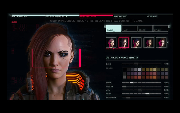Viewport: 180px width, 113px height.
Task: Pick the third face preset portrait
Action: pos(136,43)
